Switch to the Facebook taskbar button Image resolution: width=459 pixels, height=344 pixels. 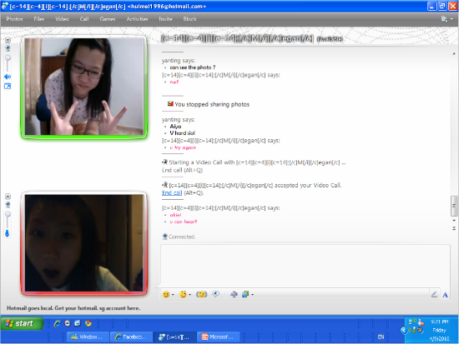click(131, 337)
